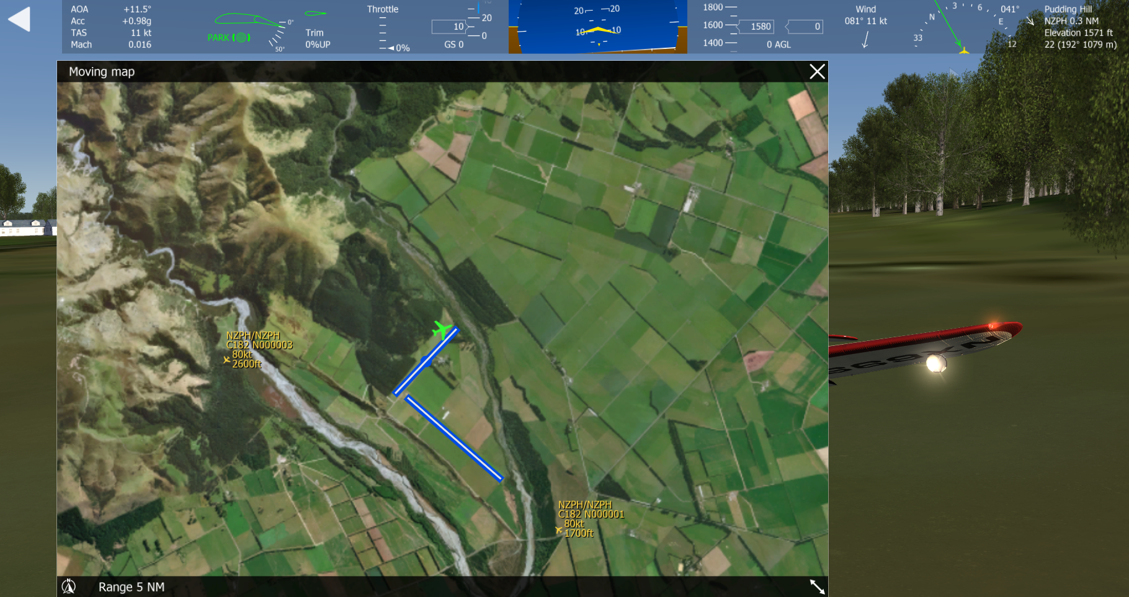Click the AOA +11.5° readout
This screenshot has height=597, width=1129.
pyautogui.click(x=111, y=9)
